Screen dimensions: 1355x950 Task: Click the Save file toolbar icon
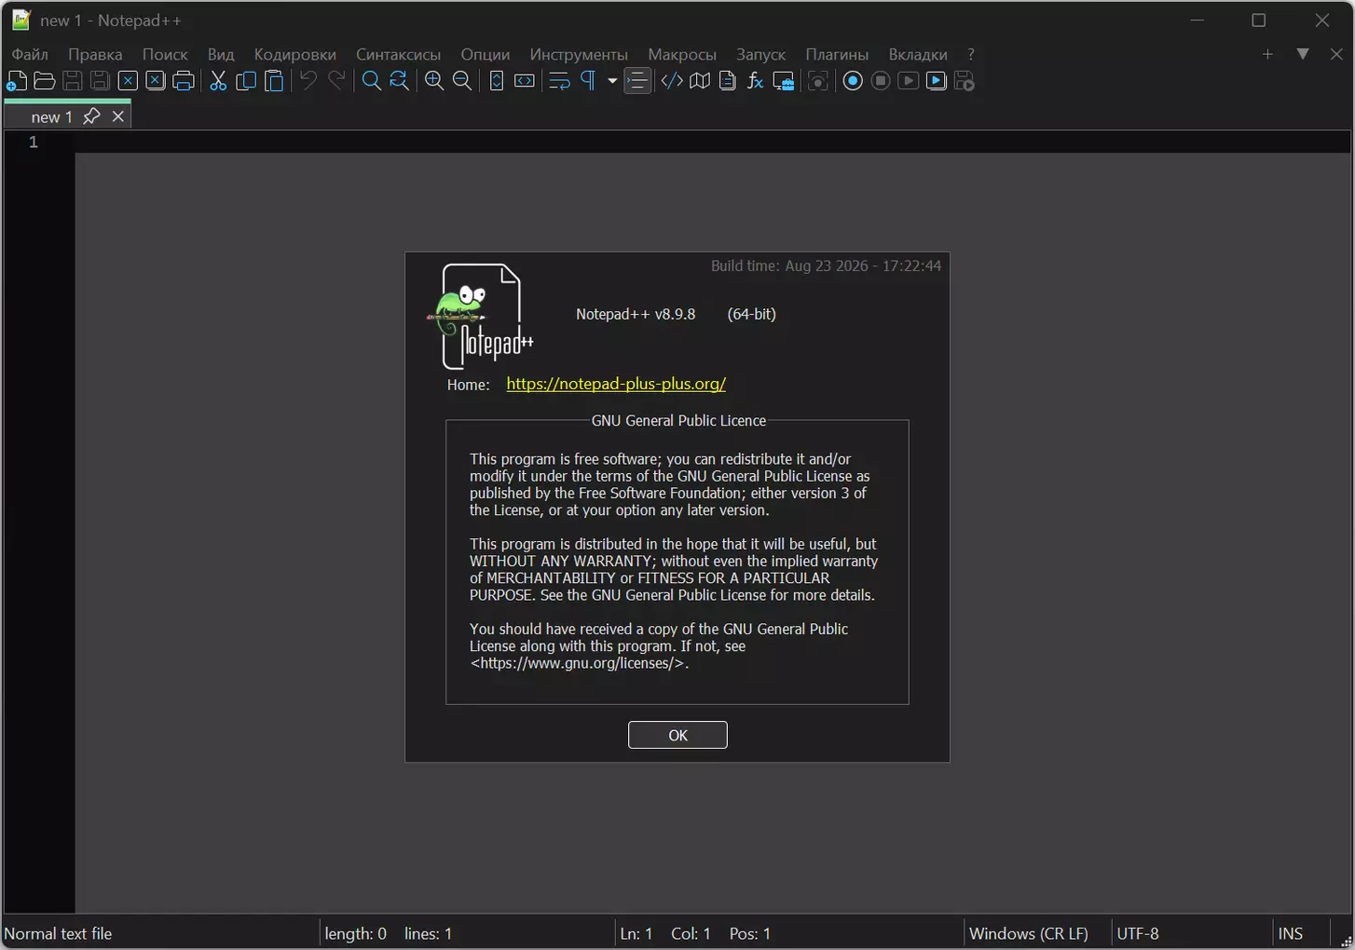(x=72, y=81)
